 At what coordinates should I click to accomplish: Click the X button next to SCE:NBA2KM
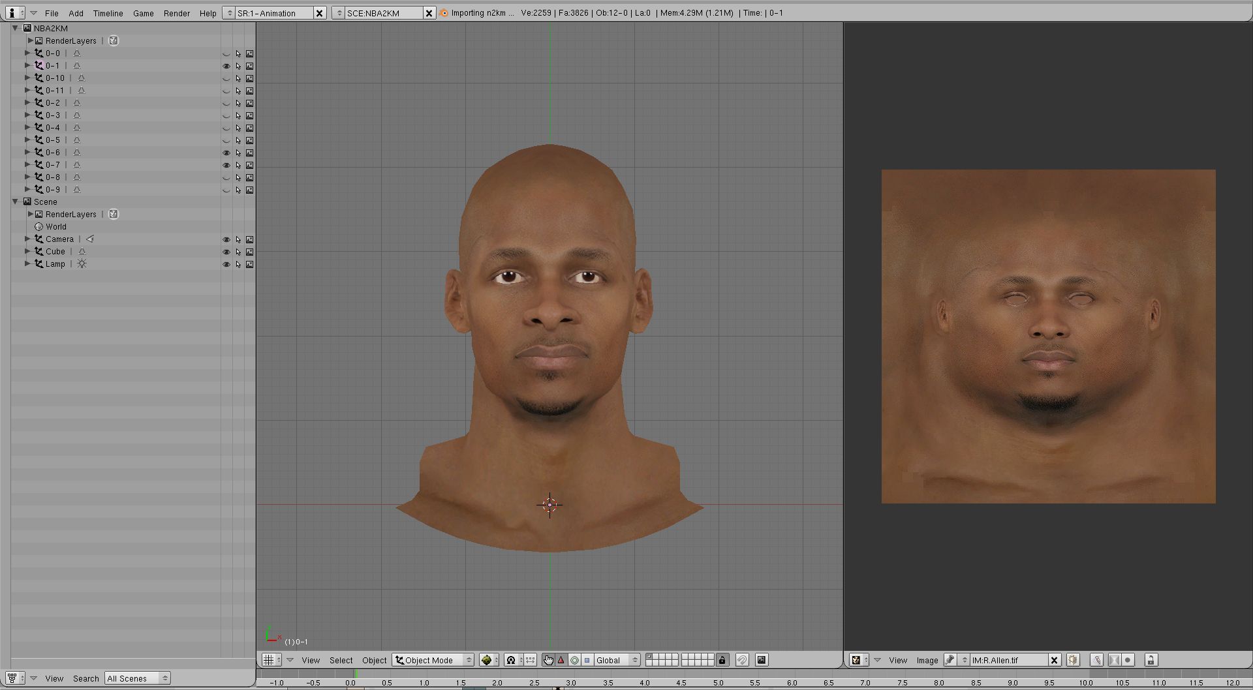point(429,13)
